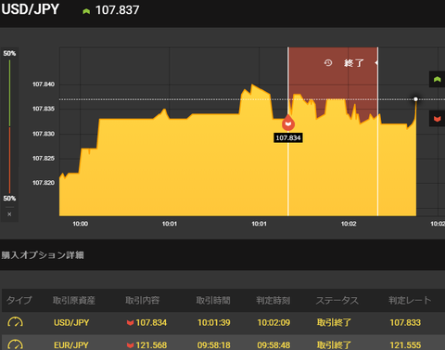This screenshot has width=445, height=350.
Task: Click the red lower half of sentiment bar
Action: point(9,160)
